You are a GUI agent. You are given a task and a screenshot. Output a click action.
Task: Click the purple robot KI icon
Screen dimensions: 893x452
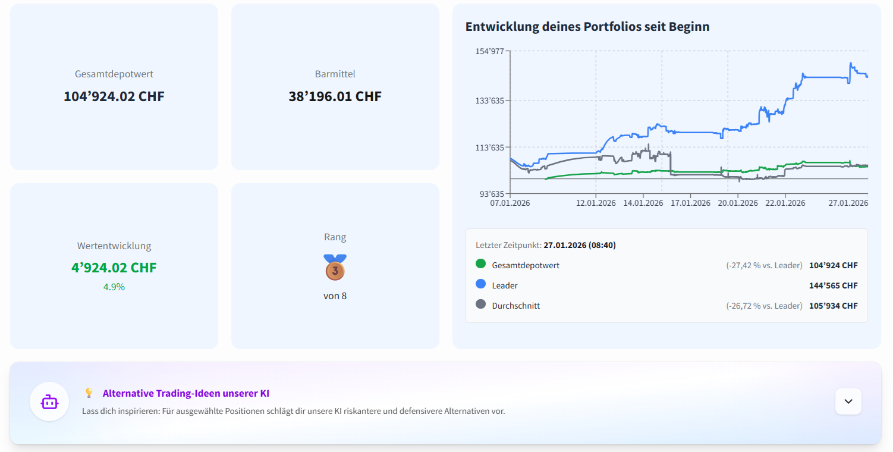pyautogui.click(x=49, y=402)
